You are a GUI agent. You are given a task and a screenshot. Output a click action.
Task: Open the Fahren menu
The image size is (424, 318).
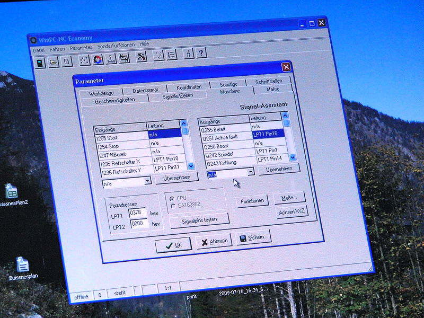[x=57, y=49]
